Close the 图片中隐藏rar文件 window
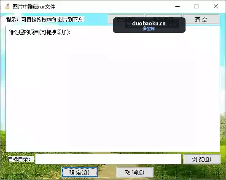 [x=216, y=6]
